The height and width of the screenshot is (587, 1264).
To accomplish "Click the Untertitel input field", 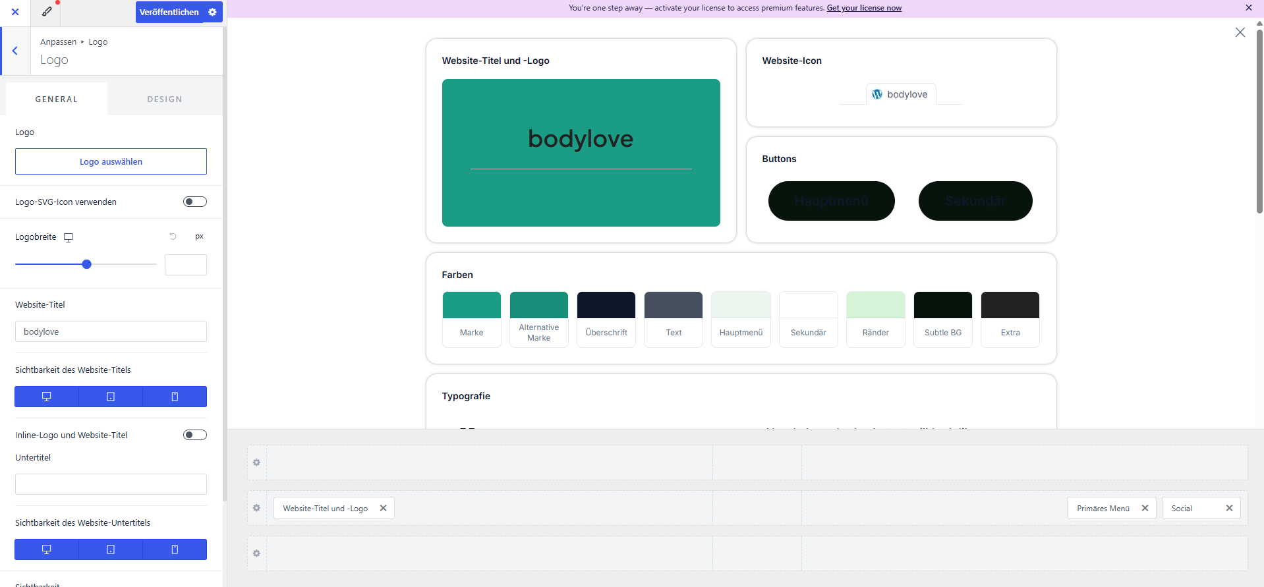I will coord(111,484).
